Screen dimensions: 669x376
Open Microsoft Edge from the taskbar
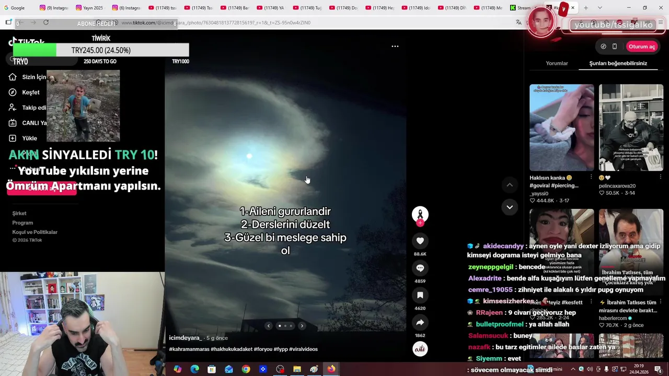[x=195, y=369]
